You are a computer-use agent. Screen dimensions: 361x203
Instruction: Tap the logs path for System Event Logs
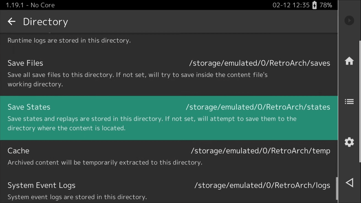coord(262,185)
